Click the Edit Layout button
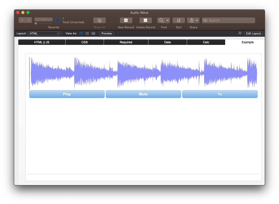The height and width of the screenshot is (204, 279). pyautogui.click(x=253, y=33)
